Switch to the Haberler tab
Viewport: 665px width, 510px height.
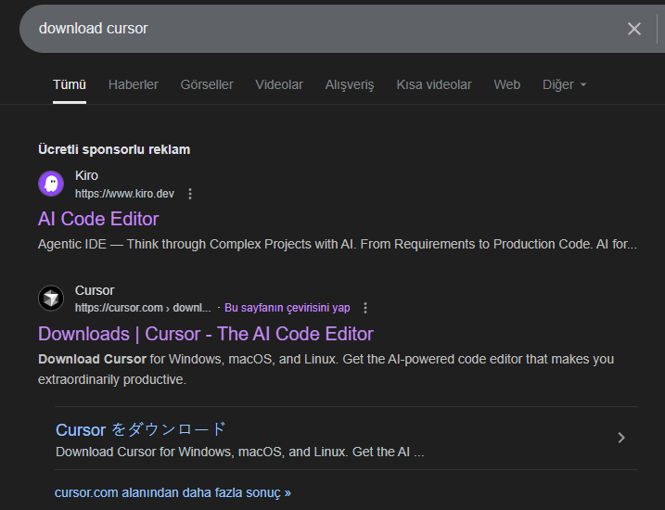[x=134, y=84]
